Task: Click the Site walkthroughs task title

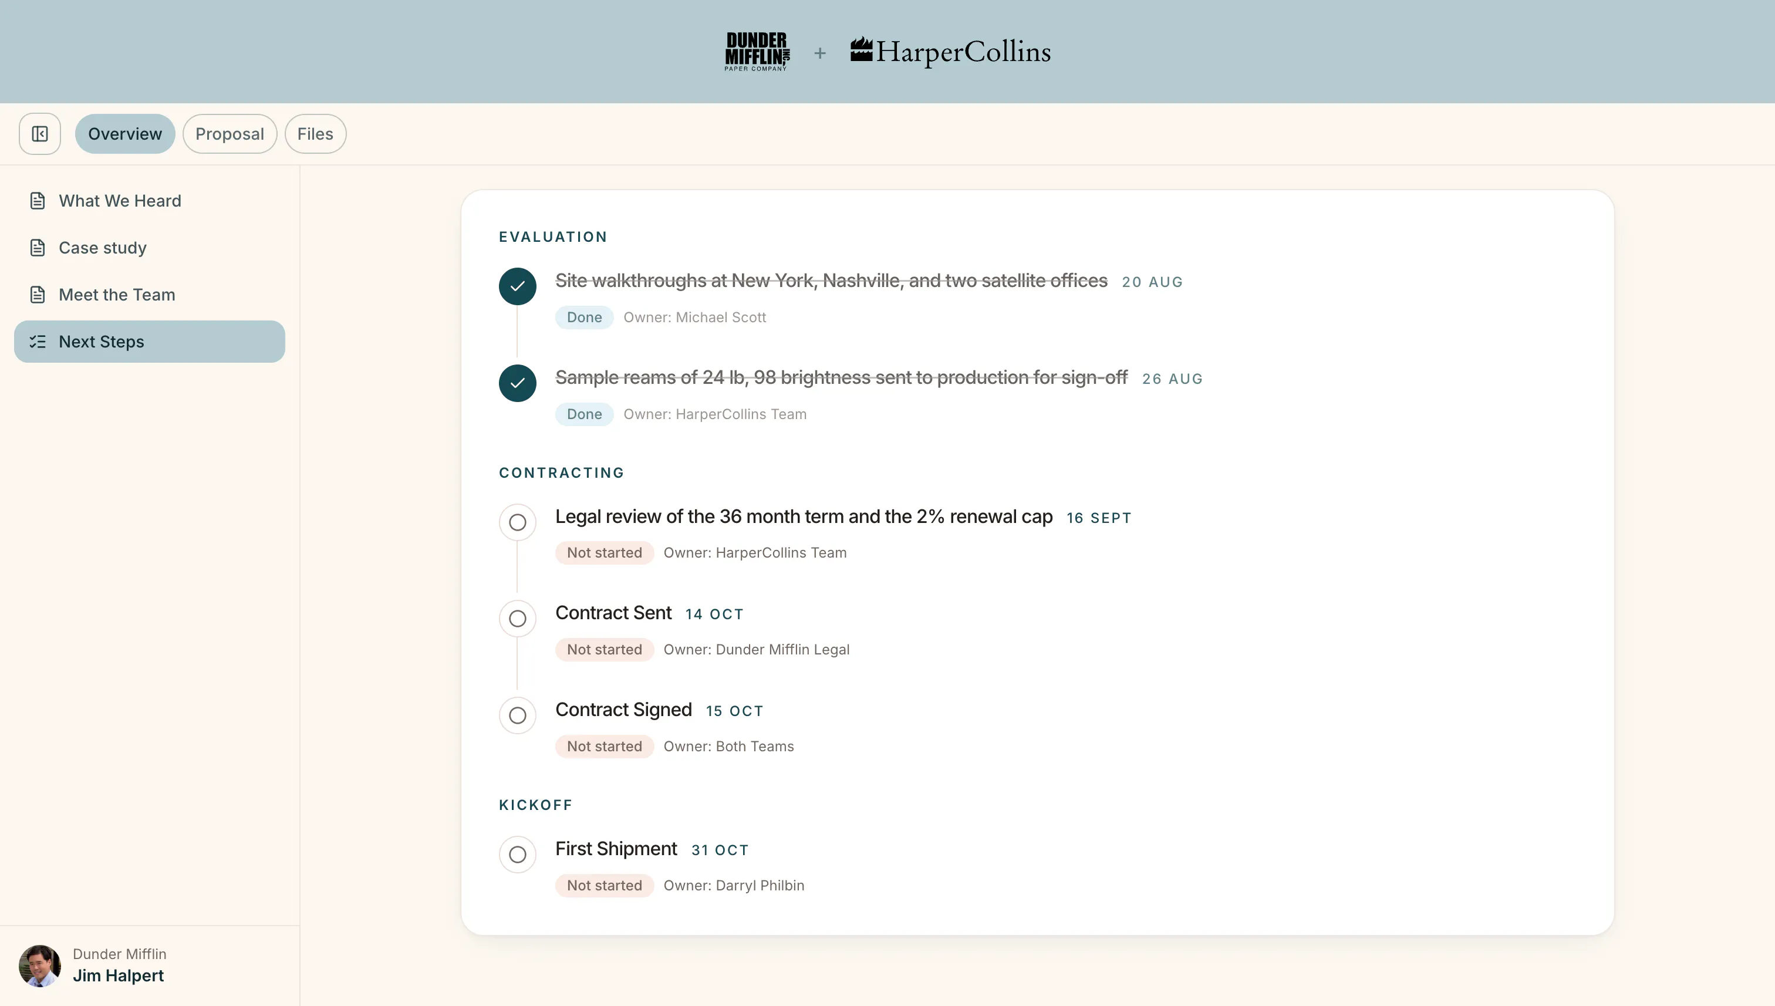Action: (x=831, y=281)
